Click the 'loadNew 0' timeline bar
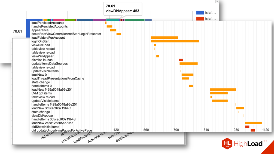The width and height of the screenshot is (274, 154). (187, 75)
